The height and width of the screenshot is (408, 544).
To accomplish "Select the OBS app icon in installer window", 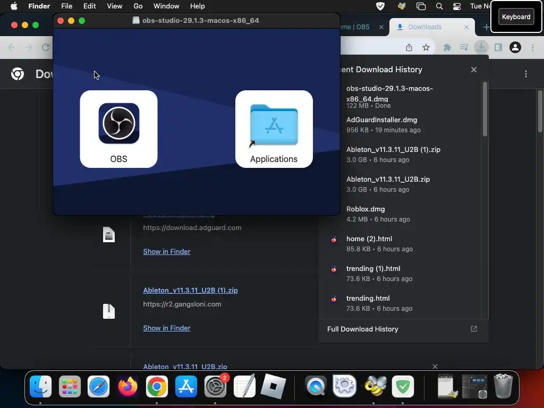I will (x=118, y=123).
